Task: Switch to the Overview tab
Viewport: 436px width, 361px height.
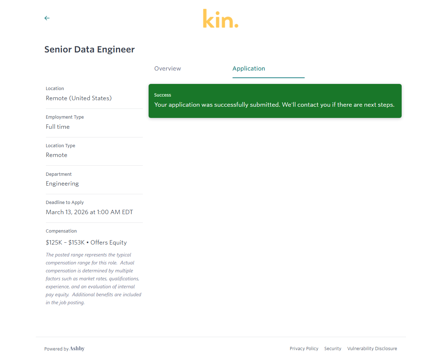Action: pos(168,69)
